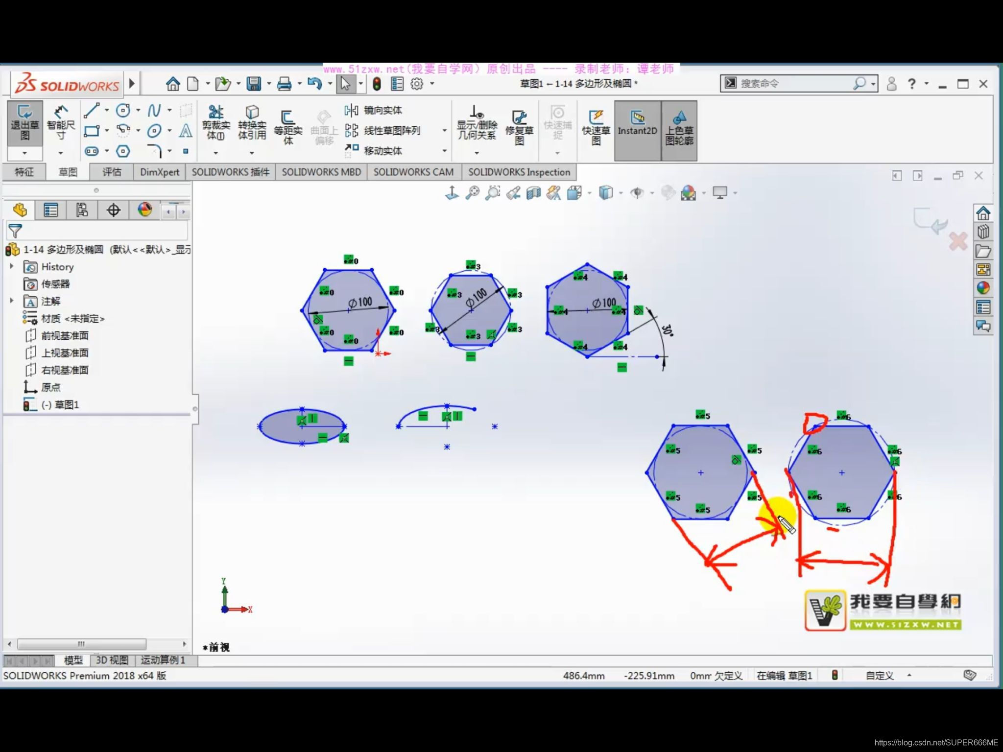
Task: Switch to the SOLIDWORKS CAM tab
Action: [413, 172]
